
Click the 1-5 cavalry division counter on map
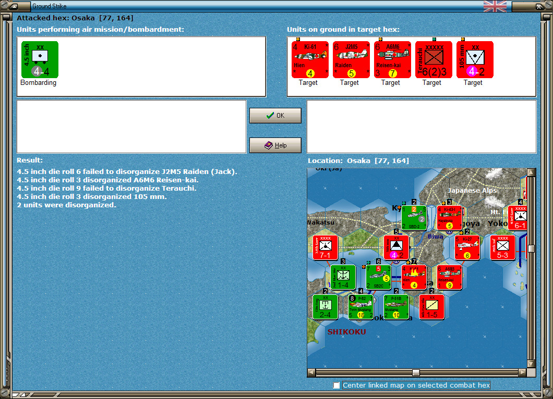coord(431,307)
